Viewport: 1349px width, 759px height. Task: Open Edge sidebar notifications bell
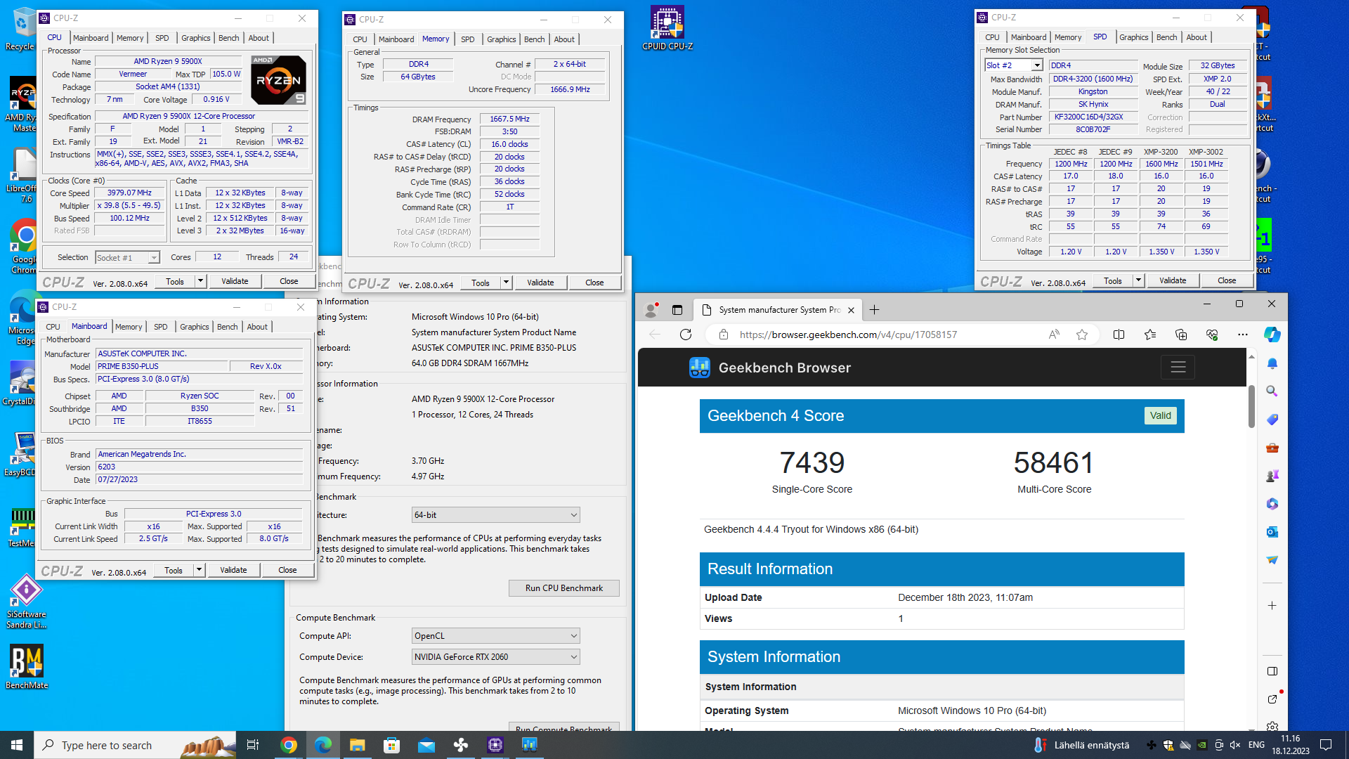point(1272,363)
